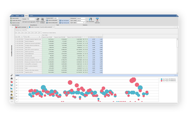189x118 pixels.
Task: Click the blue SPI legend marker
Action: [x=161, y=79]
